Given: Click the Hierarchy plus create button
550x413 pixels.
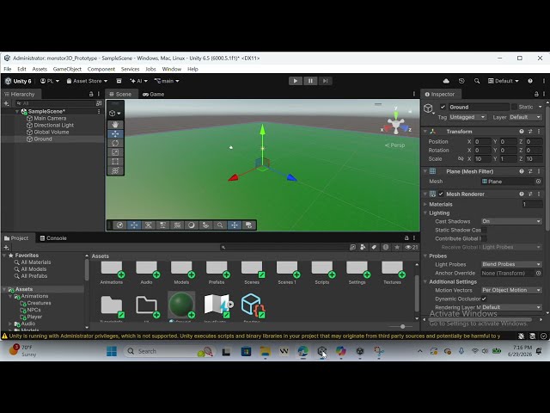Looking at the screenshot, I should pos(6,103).
